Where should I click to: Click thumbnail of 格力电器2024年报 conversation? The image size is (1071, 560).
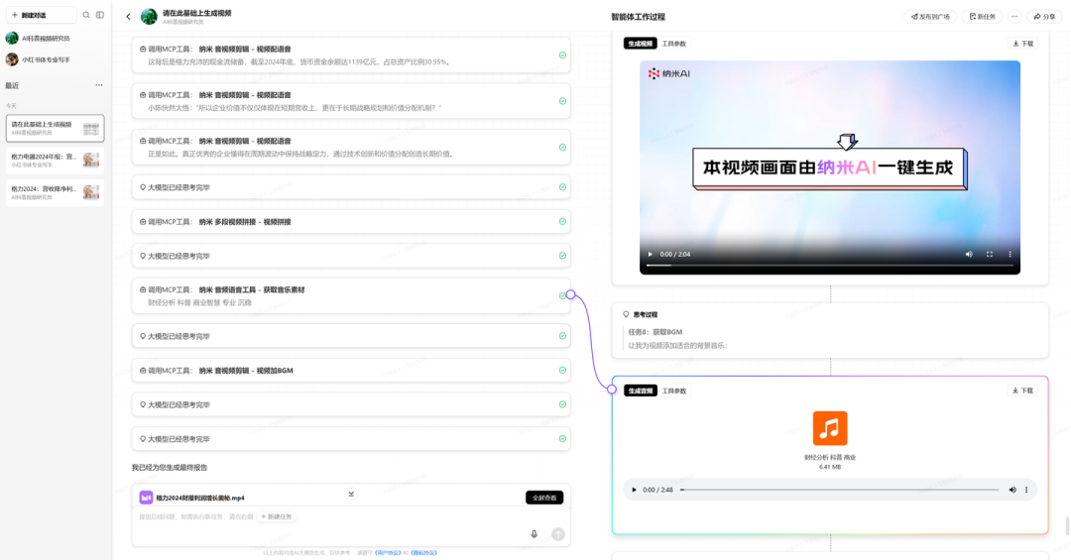(x=91, y=161)
